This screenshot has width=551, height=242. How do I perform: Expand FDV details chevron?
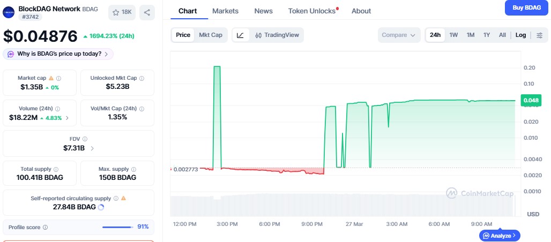(x=92, y=148)
